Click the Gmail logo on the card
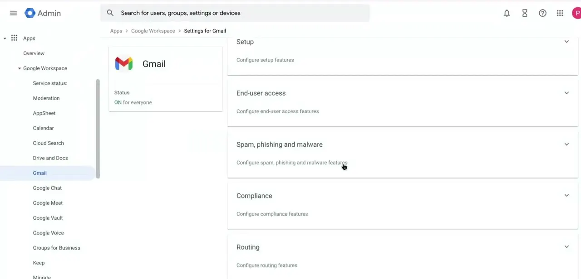The image size is (581, 279). pyautogui.click(x=123, y=64)
